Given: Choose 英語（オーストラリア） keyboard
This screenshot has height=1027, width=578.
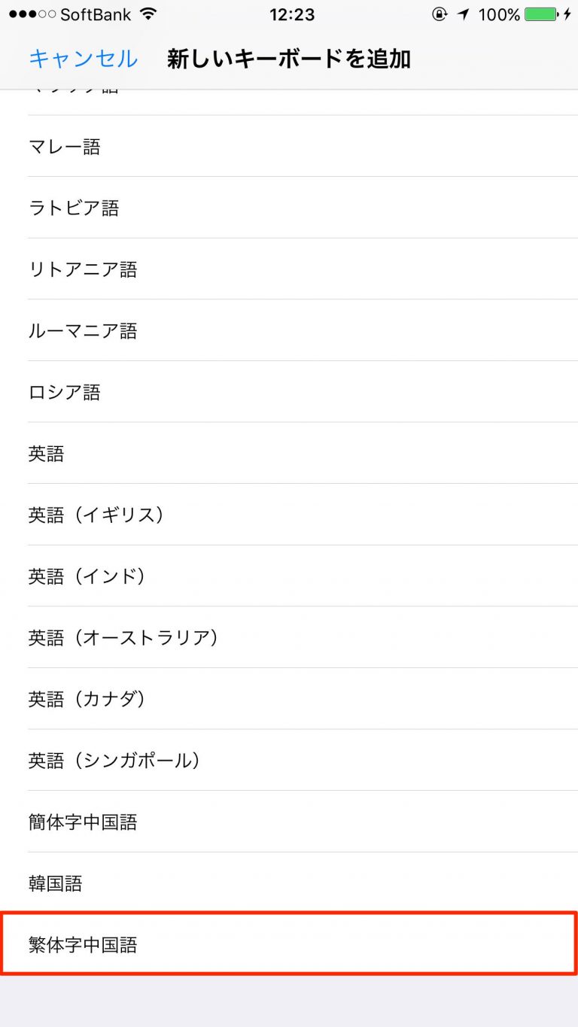Looking at the screenshot, I should 123,638.
